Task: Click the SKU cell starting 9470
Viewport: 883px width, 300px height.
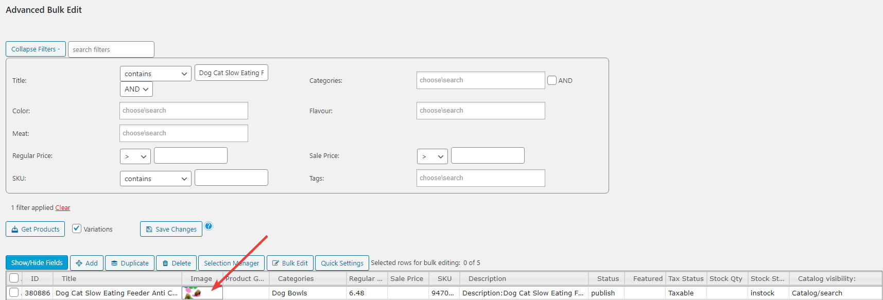Action: 444,293
